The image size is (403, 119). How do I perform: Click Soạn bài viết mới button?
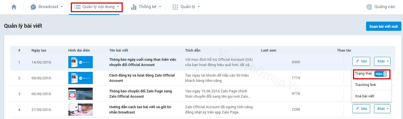pos(383,26)
